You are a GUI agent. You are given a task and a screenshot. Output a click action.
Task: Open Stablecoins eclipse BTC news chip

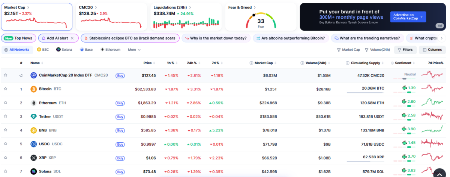tap(130, 38)
